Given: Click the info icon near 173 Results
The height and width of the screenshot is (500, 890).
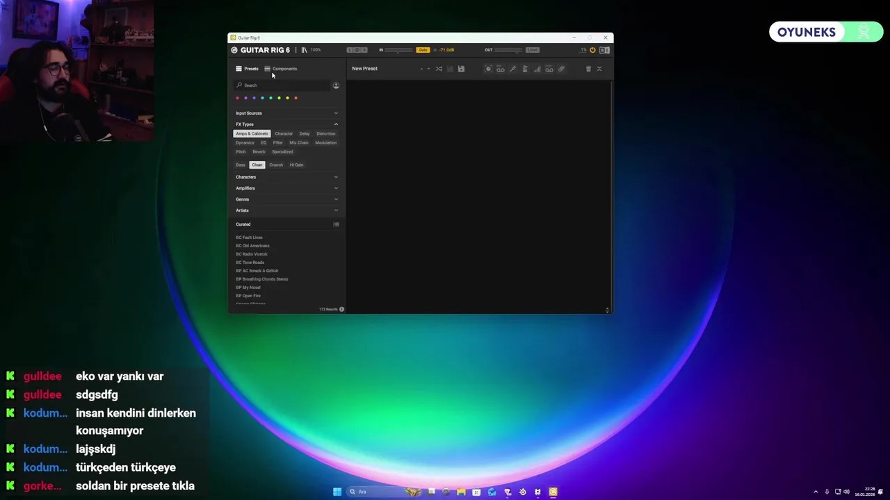Looking at the screenshot, I should click(x=341, y=309).
